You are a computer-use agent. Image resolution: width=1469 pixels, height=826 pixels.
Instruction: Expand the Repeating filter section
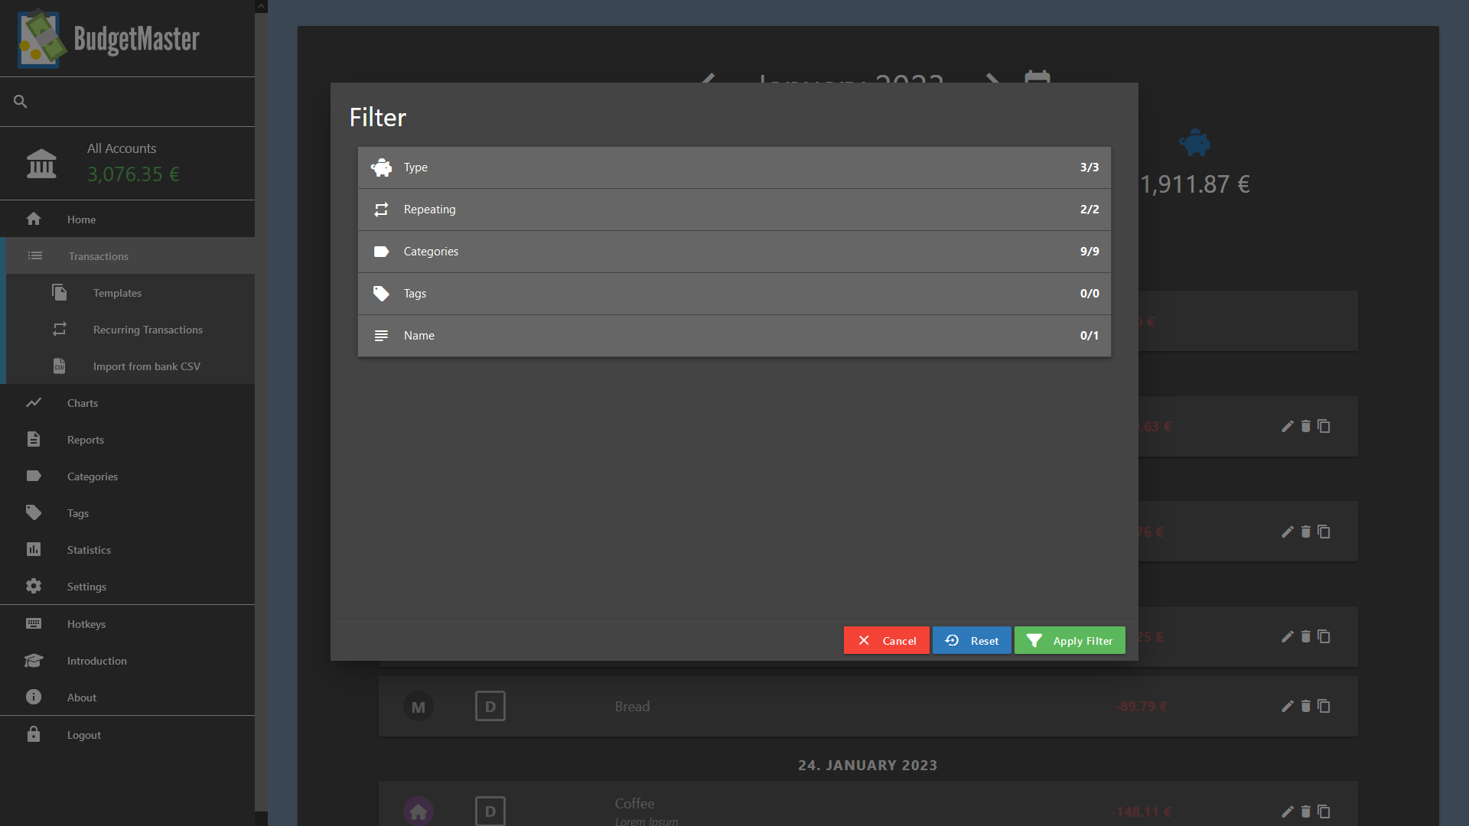coord(734,210)
